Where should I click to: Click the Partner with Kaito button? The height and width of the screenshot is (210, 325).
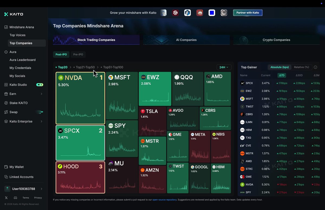[x=248, y=13]
